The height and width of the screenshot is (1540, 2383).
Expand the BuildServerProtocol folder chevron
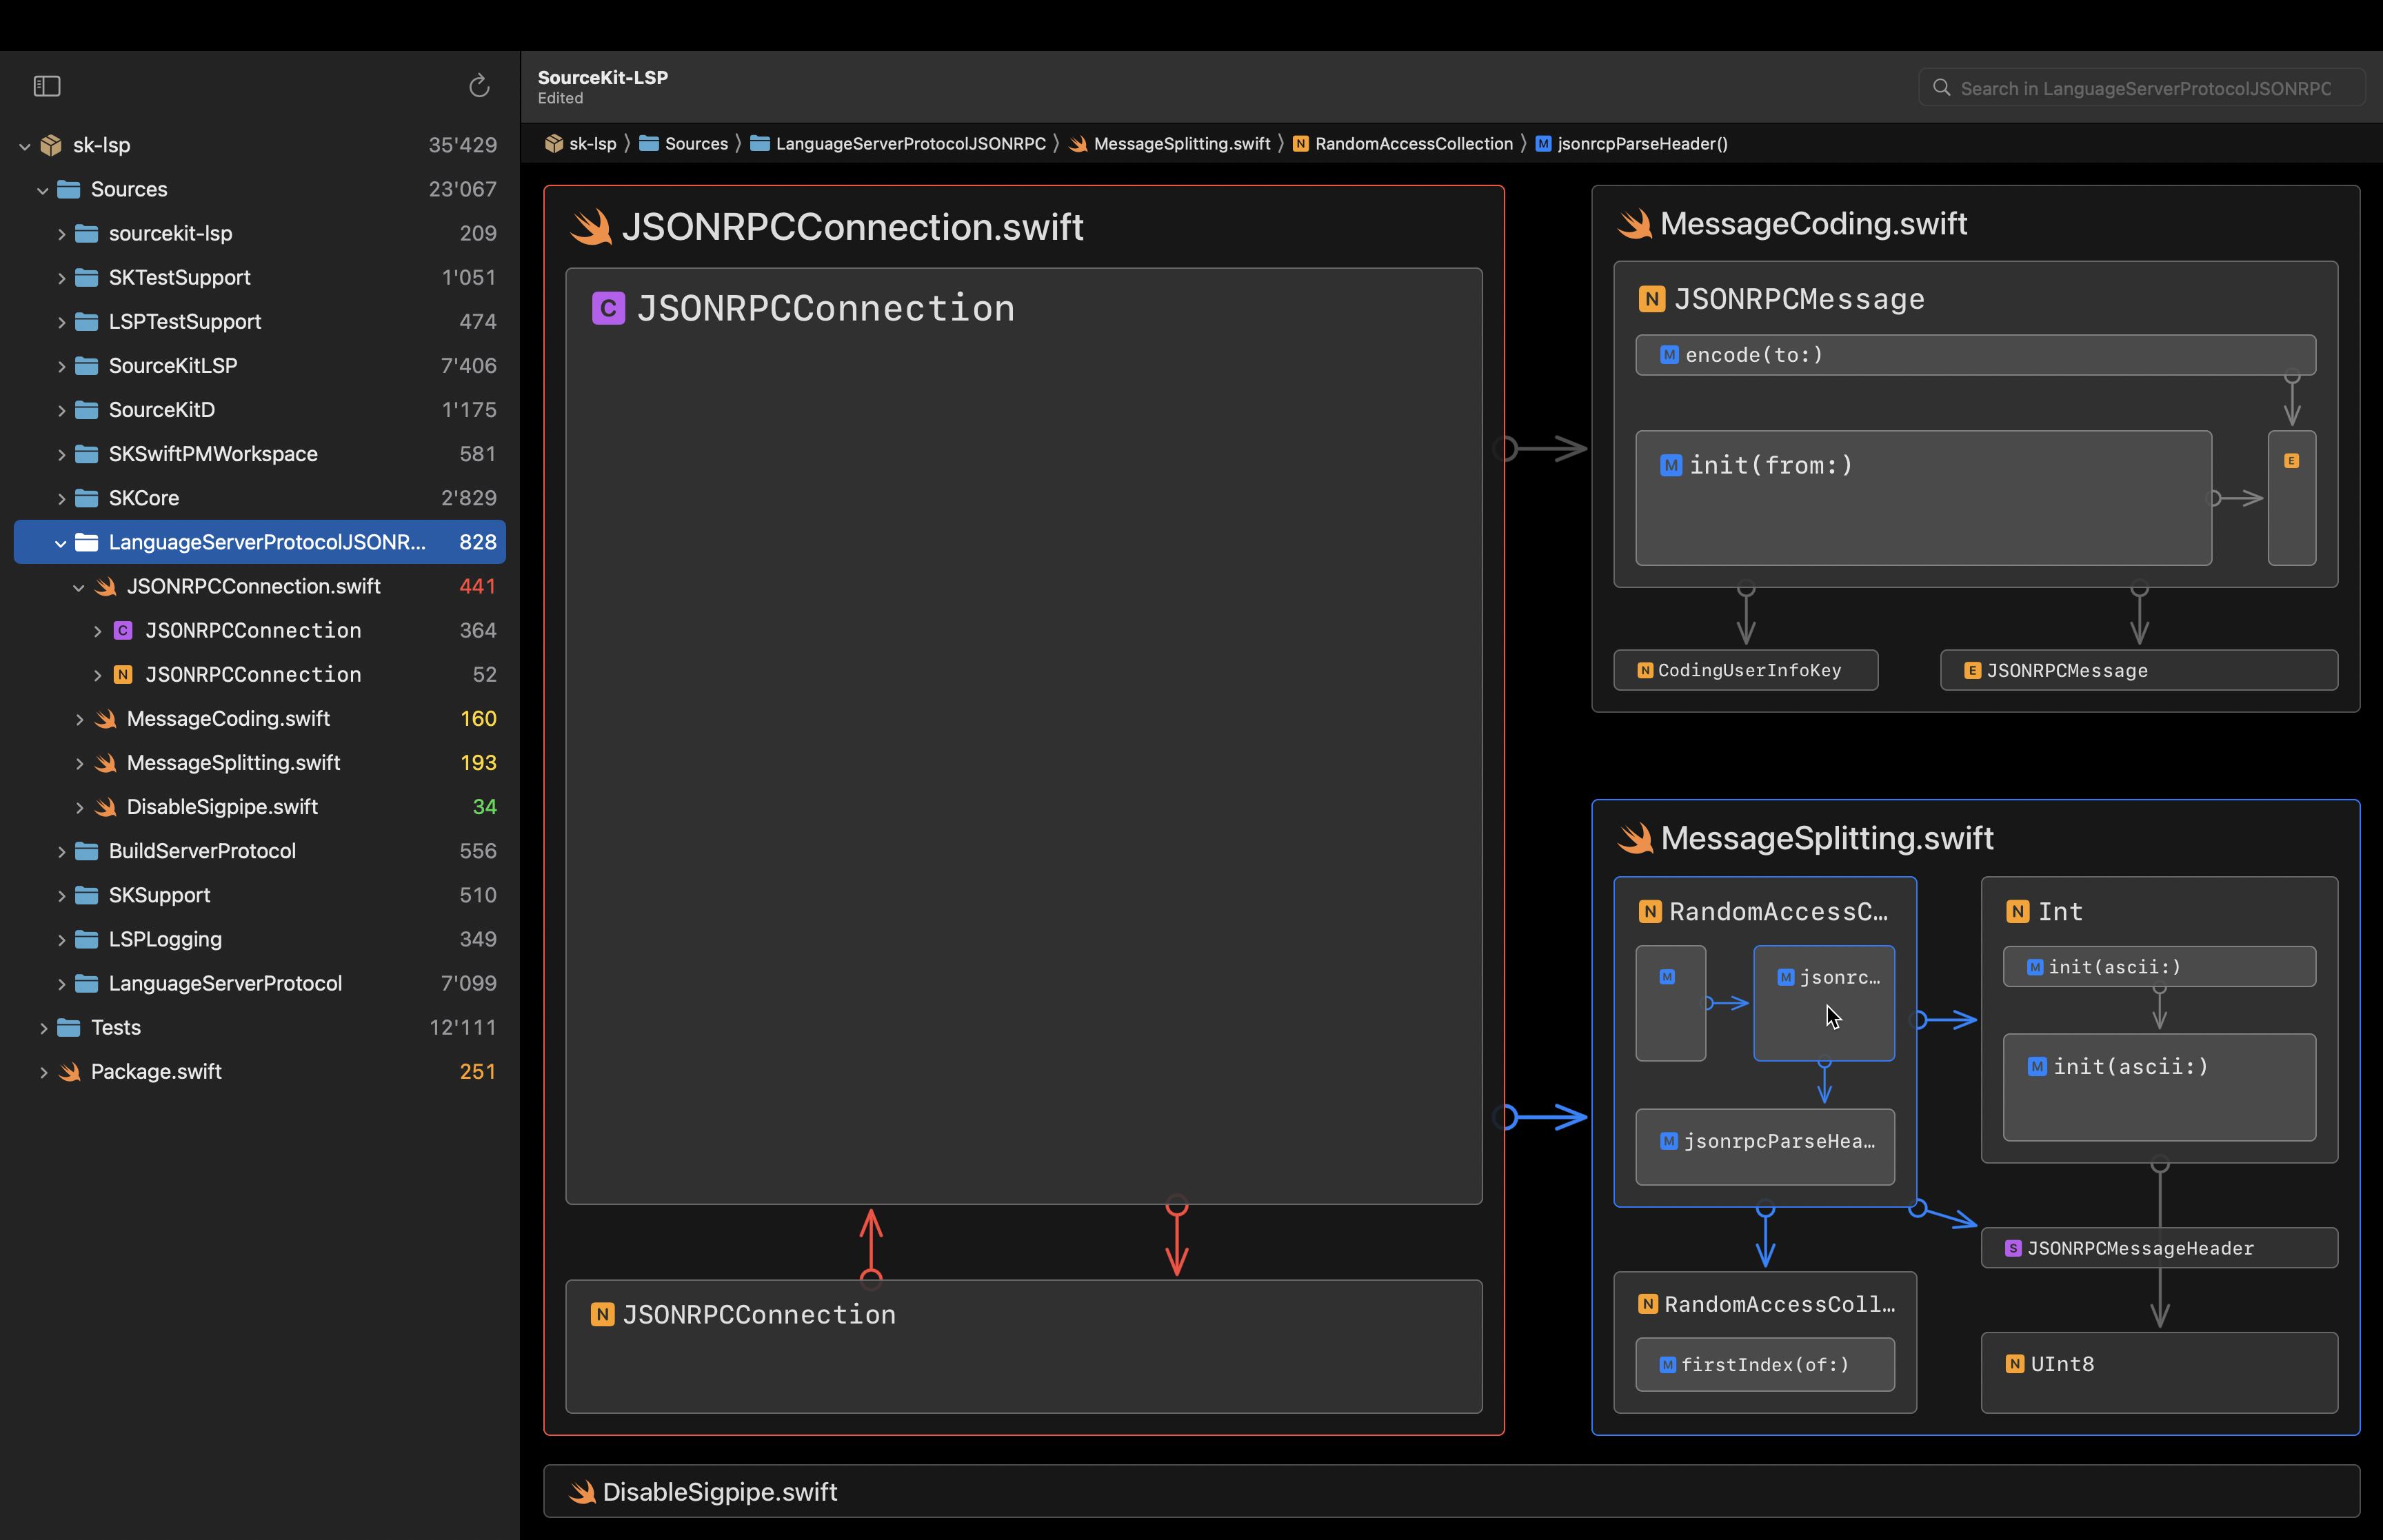(61, 851)
